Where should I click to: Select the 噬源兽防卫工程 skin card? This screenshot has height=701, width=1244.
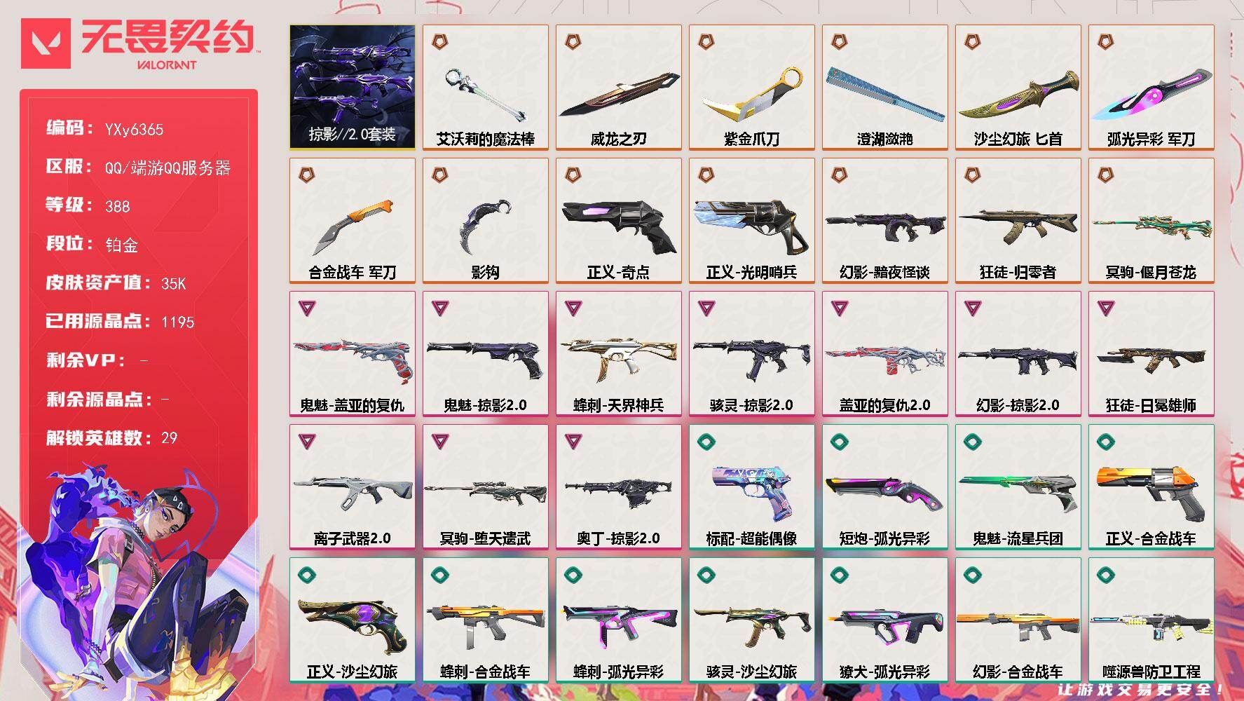coord(1151,620)
